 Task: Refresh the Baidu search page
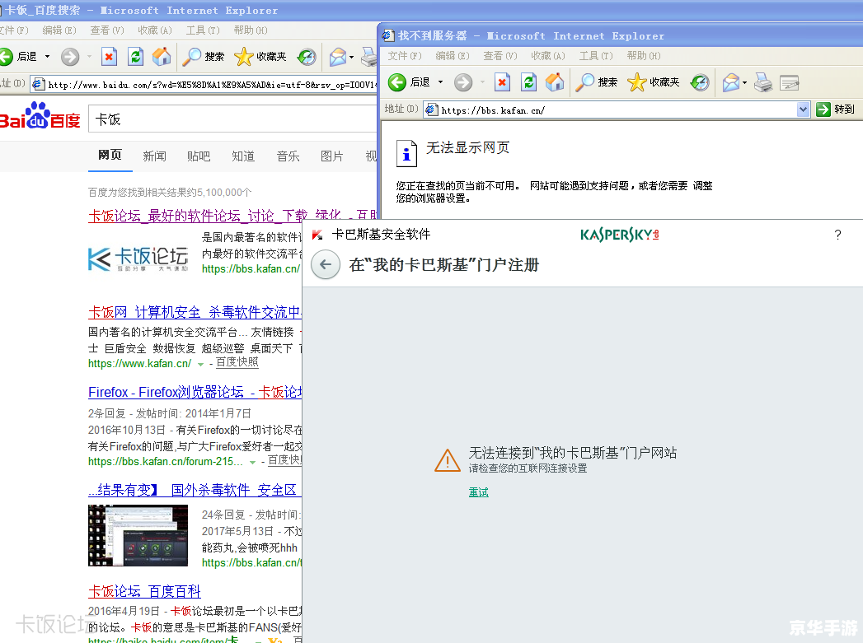135,56
